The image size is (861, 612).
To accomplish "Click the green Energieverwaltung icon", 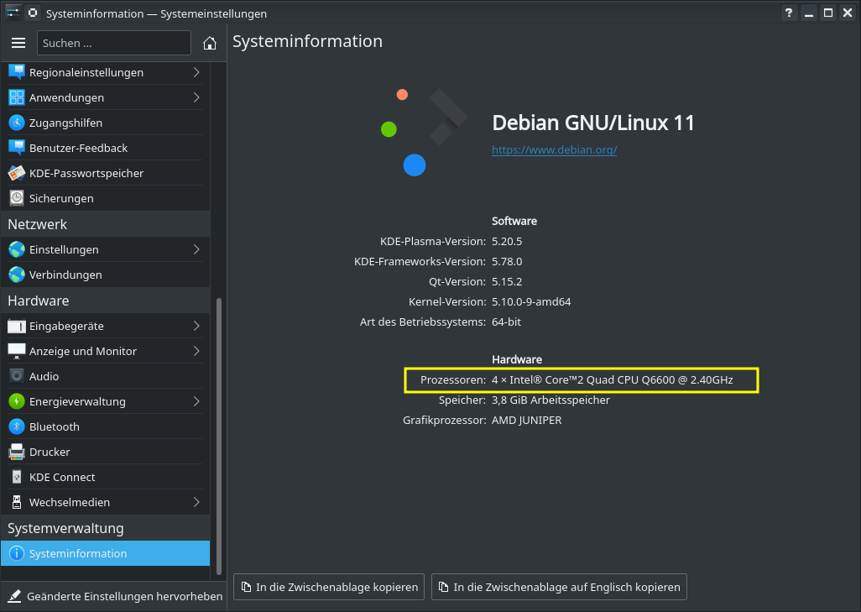I will point(17,401).
